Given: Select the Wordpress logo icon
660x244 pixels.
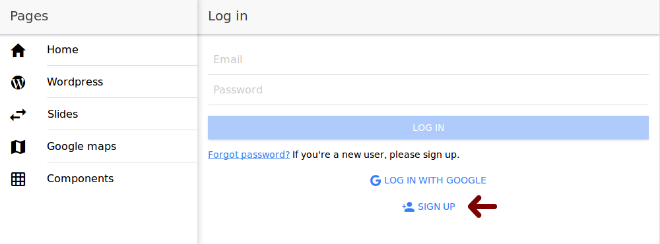Looking at the screenshot, I should point(18,83).
